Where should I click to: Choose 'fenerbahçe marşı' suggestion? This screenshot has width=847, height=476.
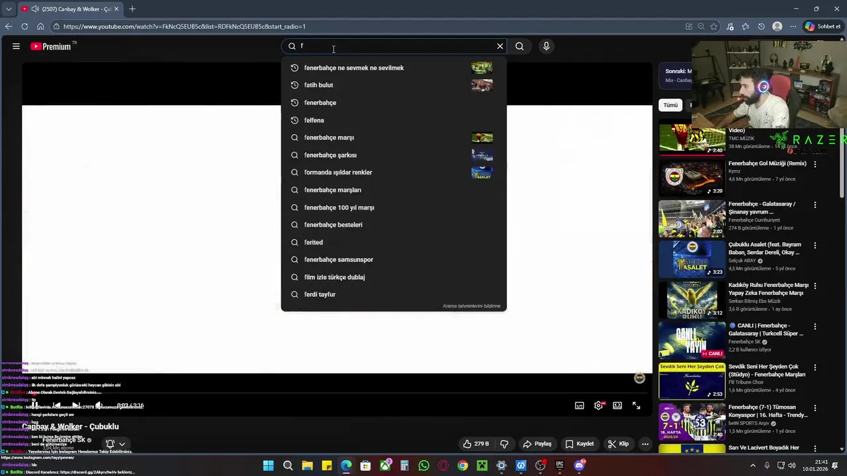tap(394, 138)
